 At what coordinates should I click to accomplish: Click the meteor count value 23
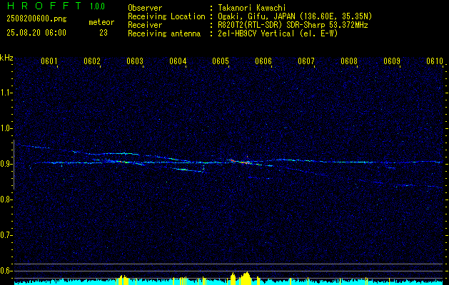click(104, 33)
